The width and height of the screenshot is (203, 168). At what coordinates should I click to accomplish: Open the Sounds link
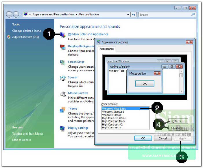coord(73,77)
